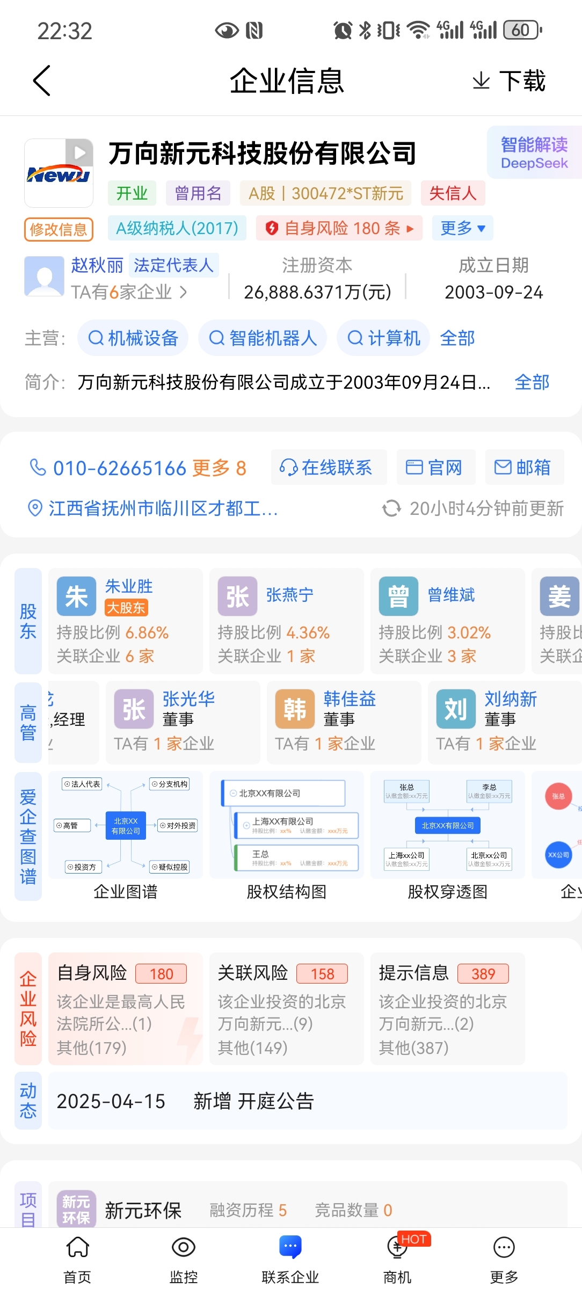Expand full company introduction 全部
Viewport: 582px width, 1295px height.
(x=532, y=382)
